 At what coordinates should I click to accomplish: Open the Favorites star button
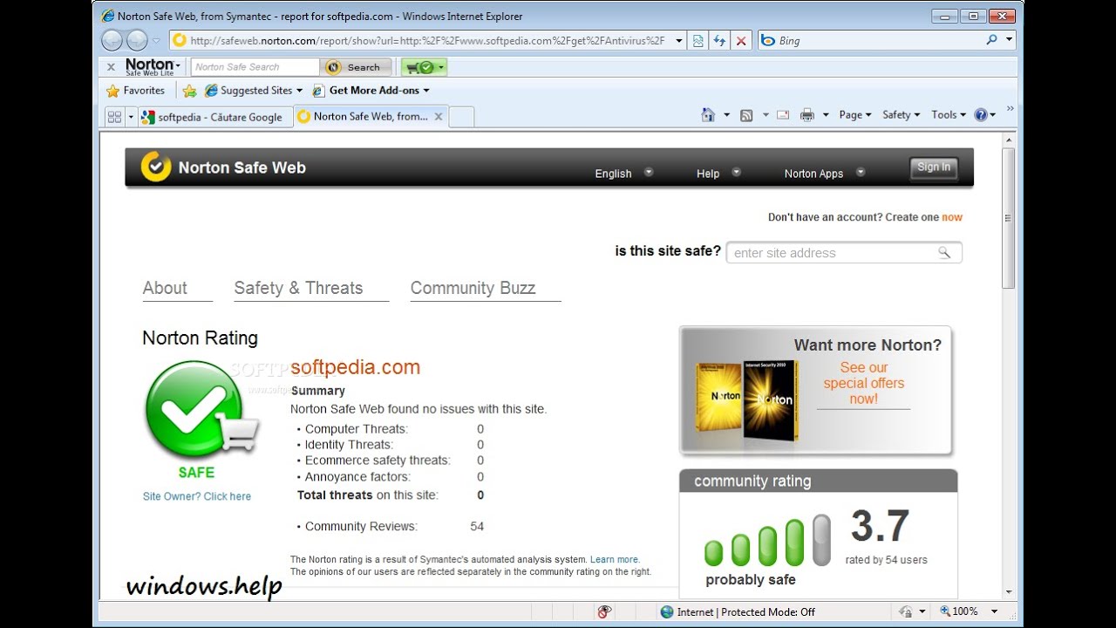coord(136,91)
